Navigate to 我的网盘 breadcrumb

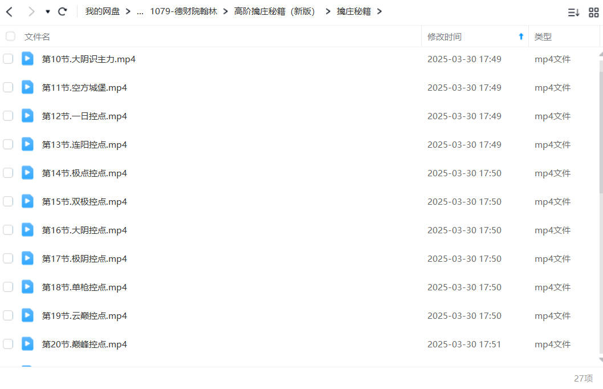[x=102, y=11]
